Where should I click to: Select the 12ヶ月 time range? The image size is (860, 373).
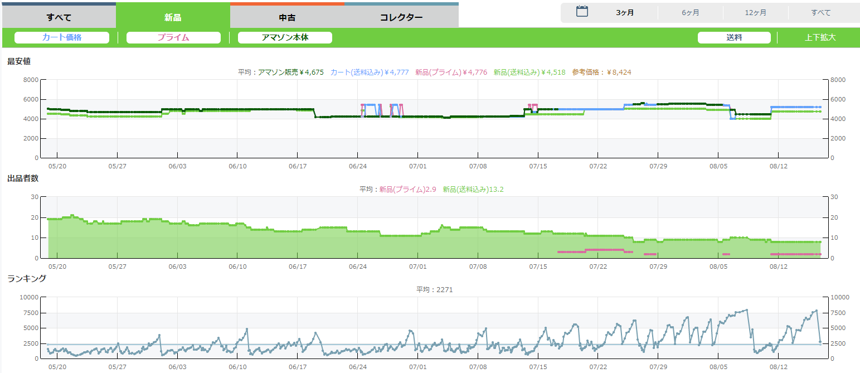click(x=755, y=13)
